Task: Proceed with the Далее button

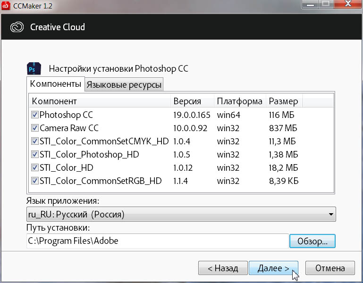Action: [273, 268]
